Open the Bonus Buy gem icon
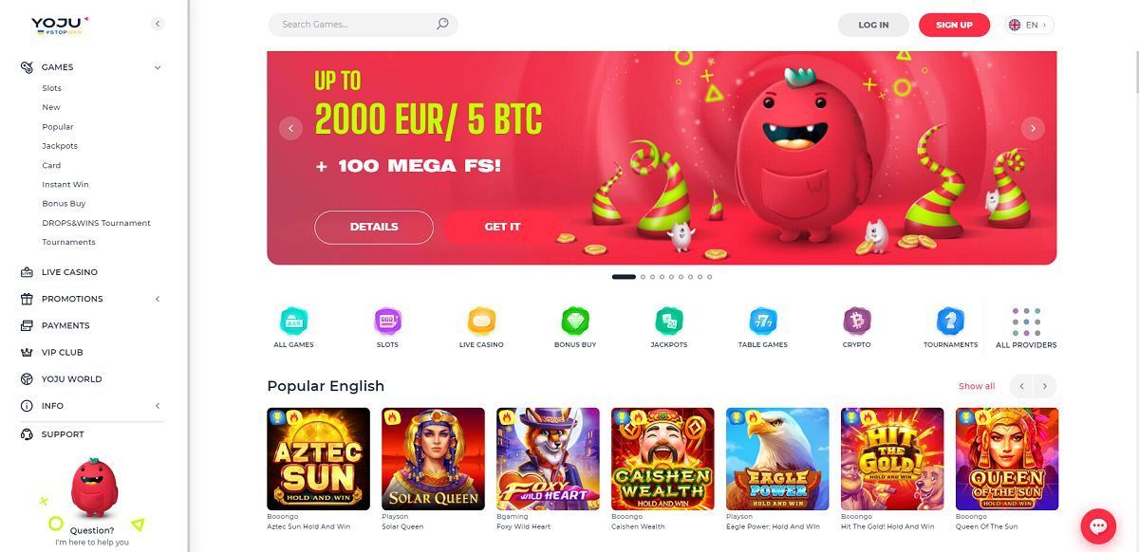 tap(575, 321)
